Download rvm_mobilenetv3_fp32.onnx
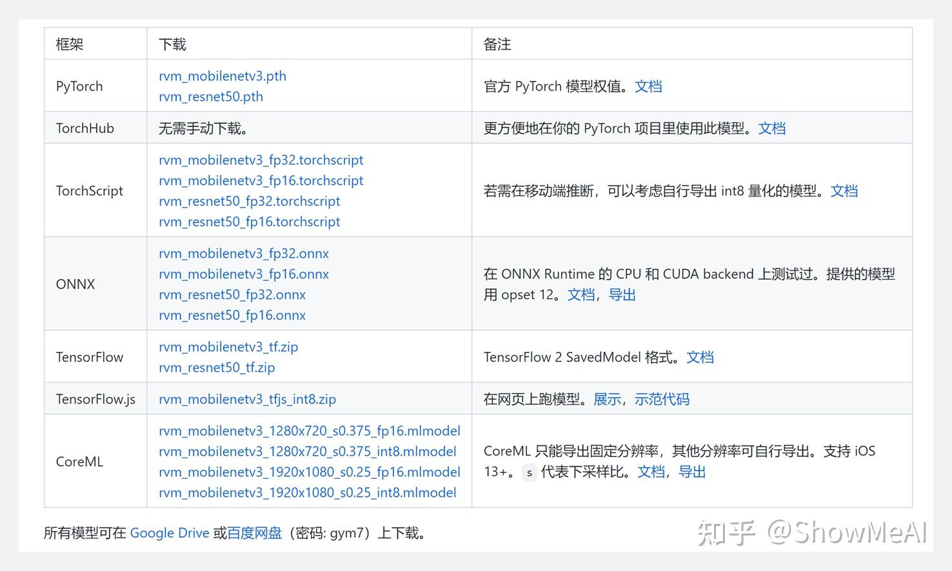The width and height of the screenshot is (952, 571). (x=244, y=253)
